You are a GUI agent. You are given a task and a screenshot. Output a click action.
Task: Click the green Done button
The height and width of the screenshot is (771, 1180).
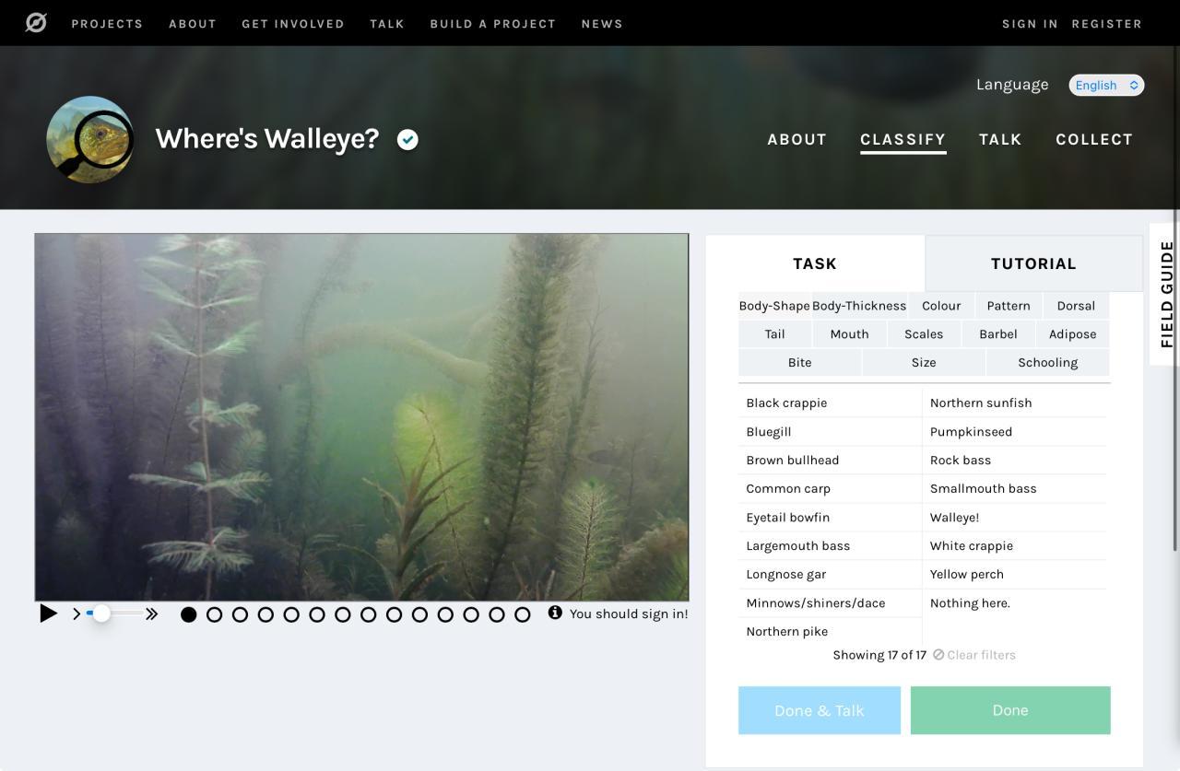tap(1010, 710)
